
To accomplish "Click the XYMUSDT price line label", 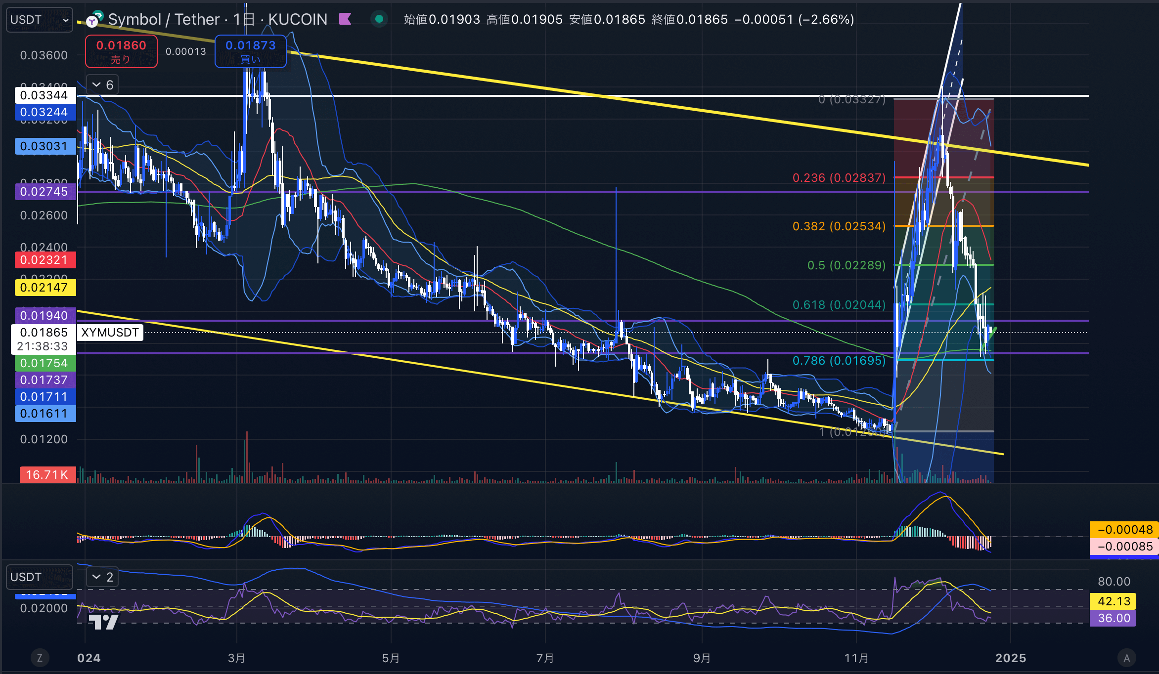I will 110,333.
